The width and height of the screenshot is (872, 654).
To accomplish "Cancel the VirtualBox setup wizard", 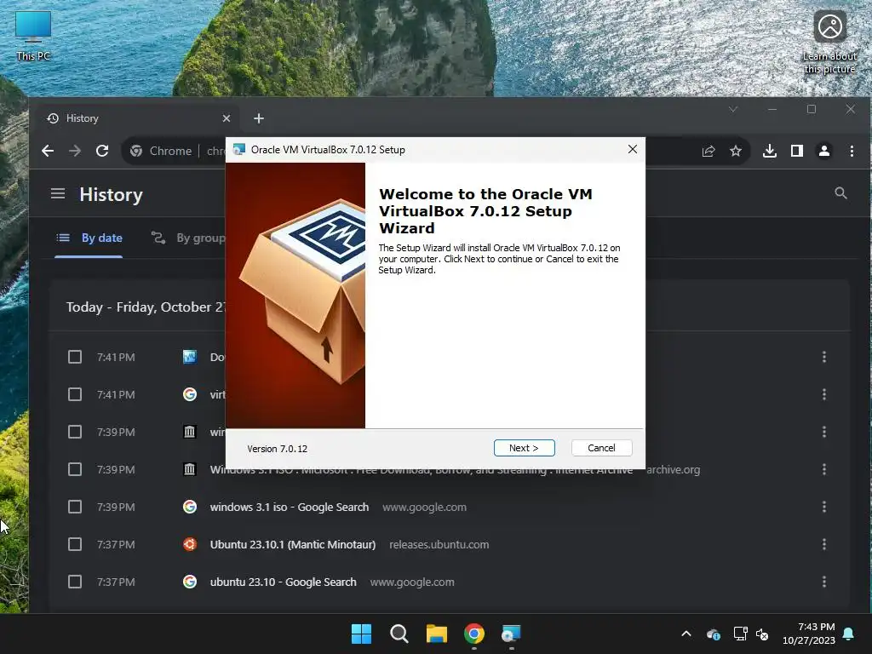I will 601,448.
